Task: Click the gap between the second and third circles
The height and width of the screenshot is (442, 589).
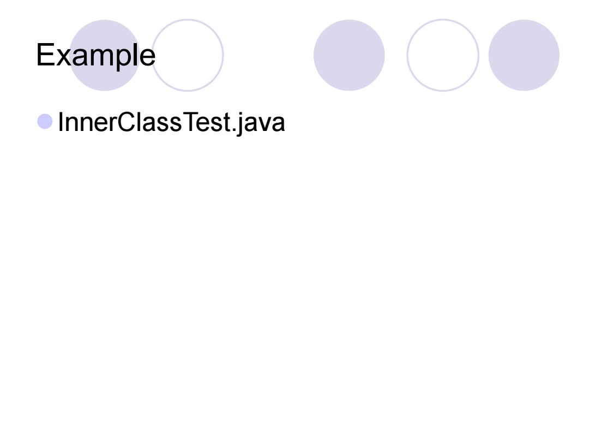Action: tap(268, 55)
